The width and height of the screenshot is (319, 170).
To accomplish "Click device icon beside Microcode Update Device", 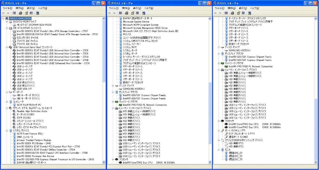I will [x=121, y=22].
